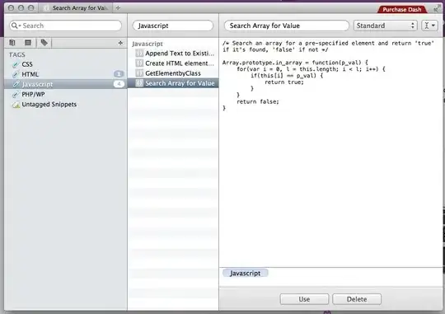Click the Purchase Dash banner
Screen dimensions: 445x314
coord(402,9)
